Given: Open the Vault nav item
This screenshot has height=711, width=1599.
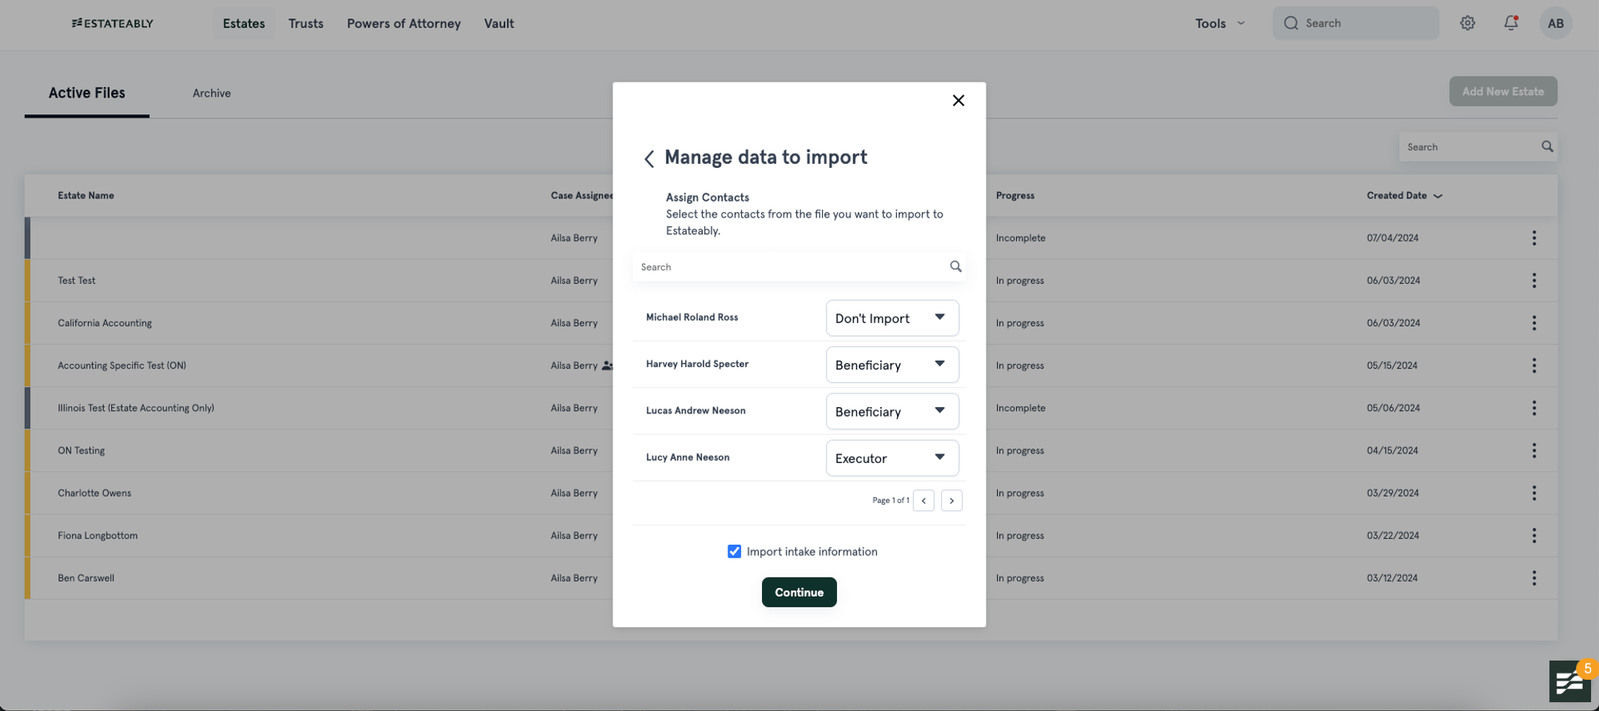Looking at the screenshot, I should pos(499,23).
